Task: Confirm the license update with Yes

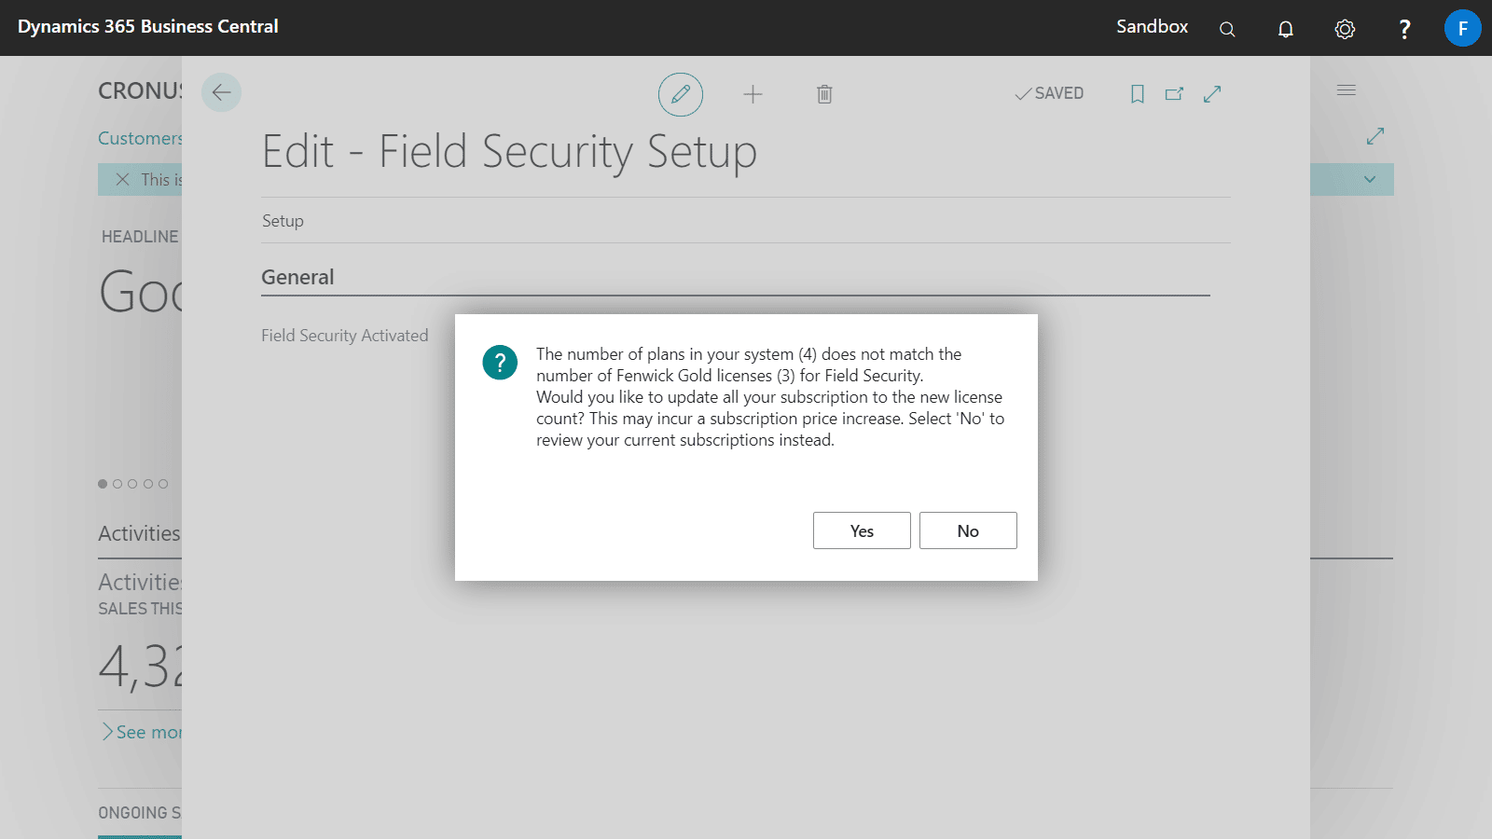Action: coord(862,530)
